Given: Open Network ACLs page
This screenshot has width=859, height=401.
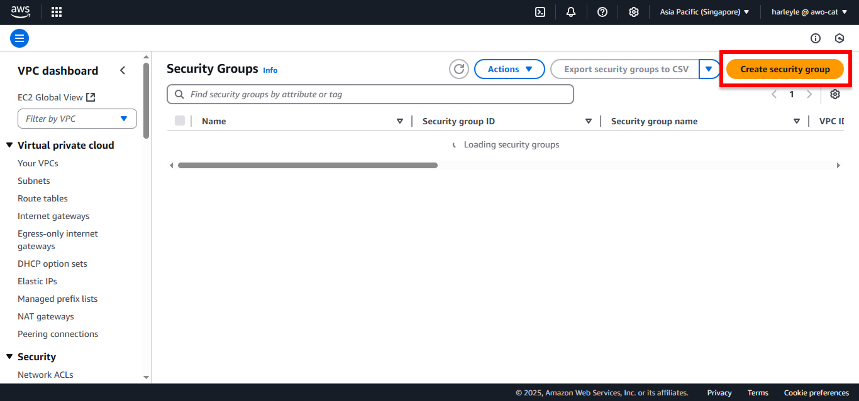Looking at the screenshot, I should pyautogui.click(x=45, y=375).
